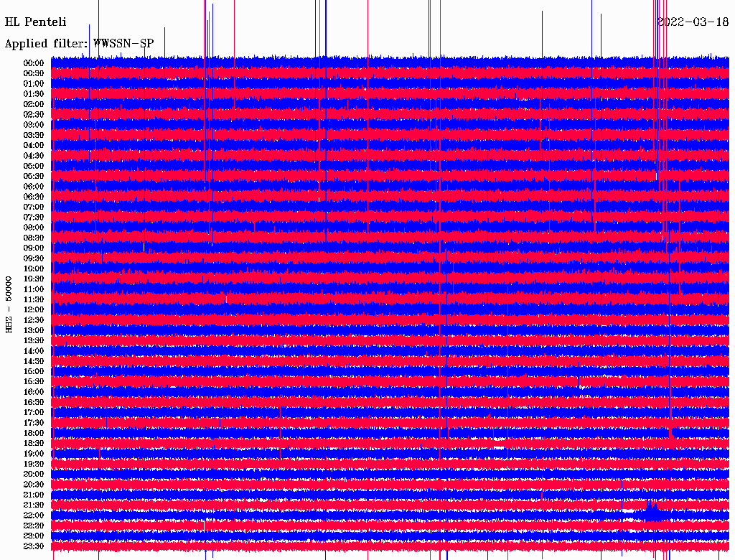Select the 06:00 time row label
This screenshot has width=735, height=560.
click(x=34, y=187)
